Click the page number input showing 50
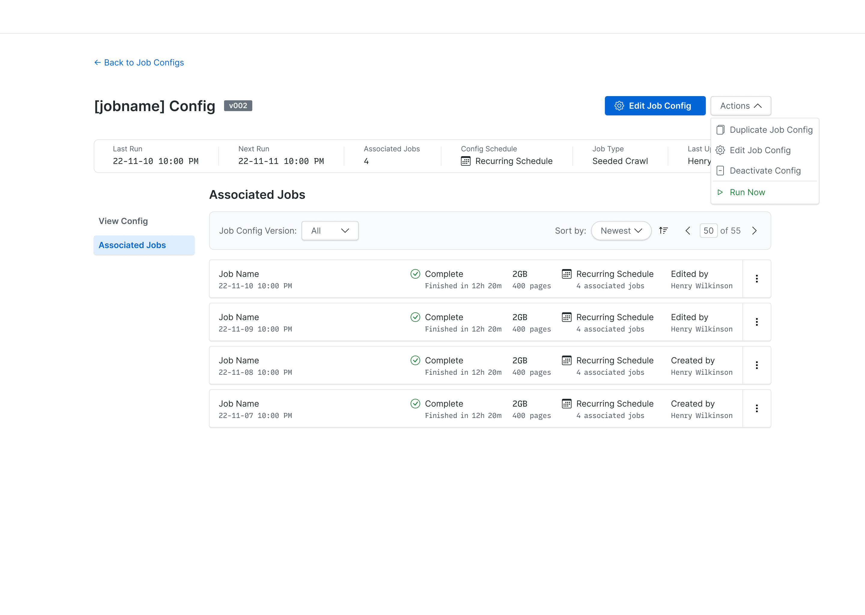This screenshot has width=865, height=615. tap(708, 230)
